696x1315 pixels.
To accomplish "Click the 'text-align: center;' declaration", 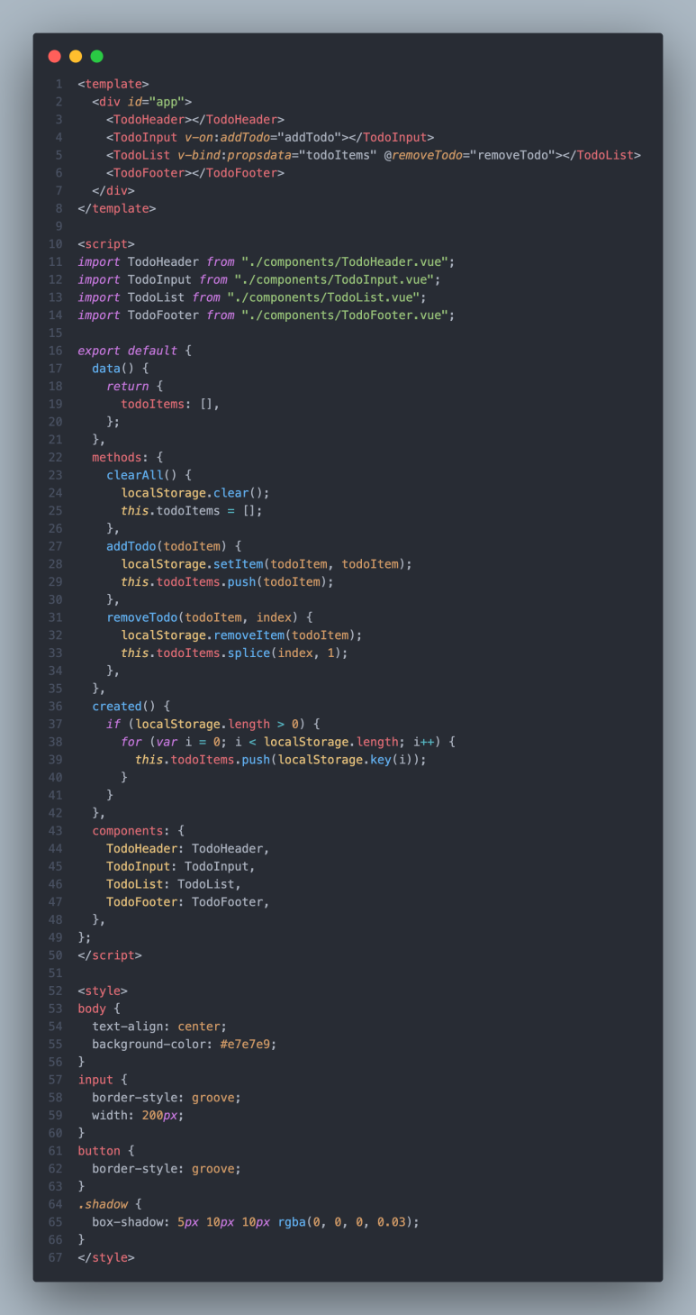I will click(x=159, y=1027).
